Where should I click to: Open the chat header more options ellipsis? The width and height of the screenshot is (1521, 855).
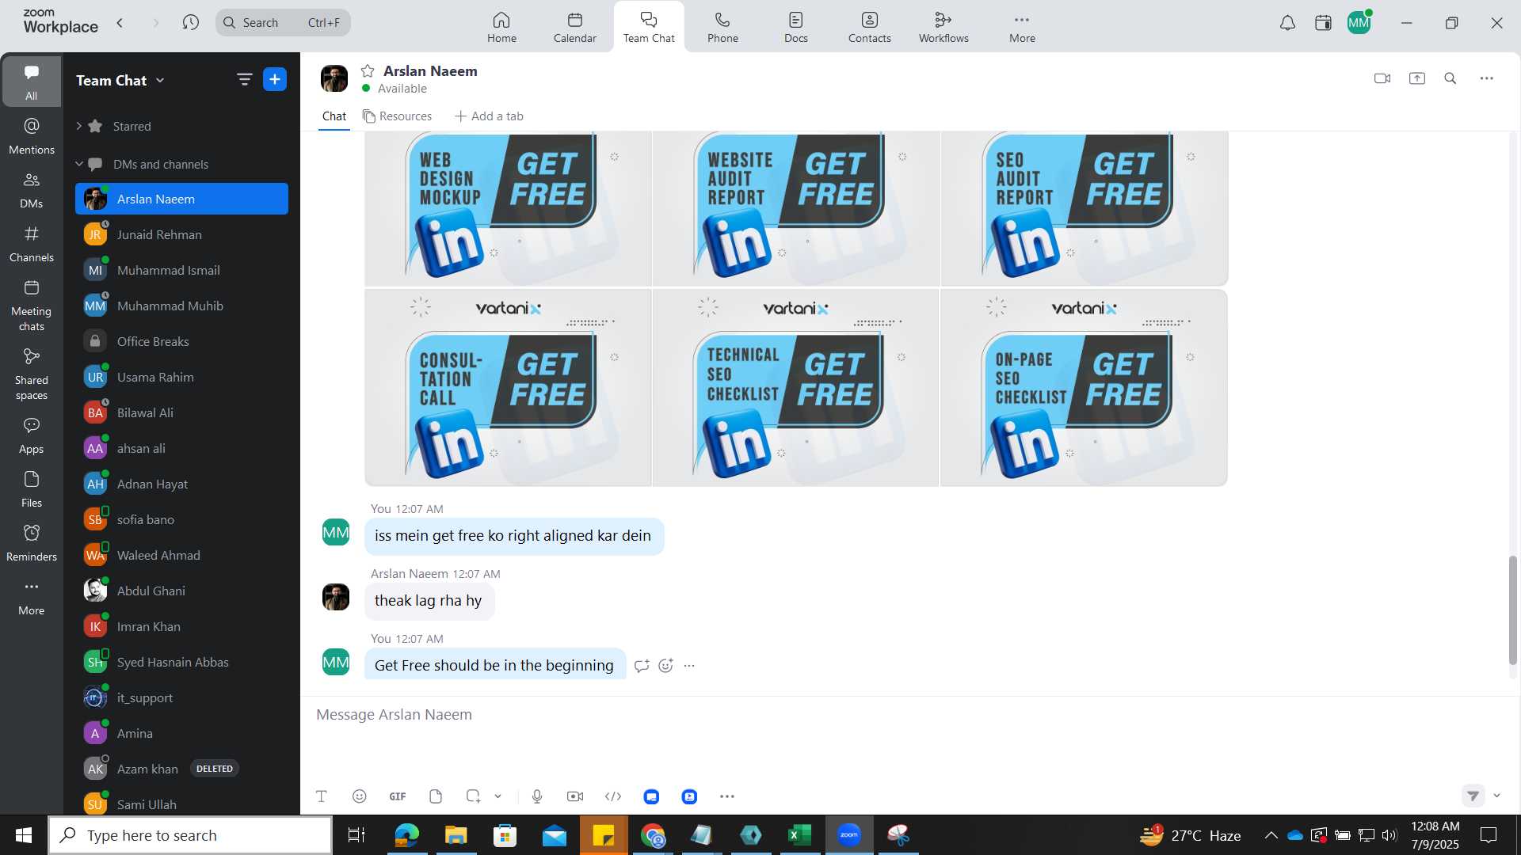[1487, 78]
